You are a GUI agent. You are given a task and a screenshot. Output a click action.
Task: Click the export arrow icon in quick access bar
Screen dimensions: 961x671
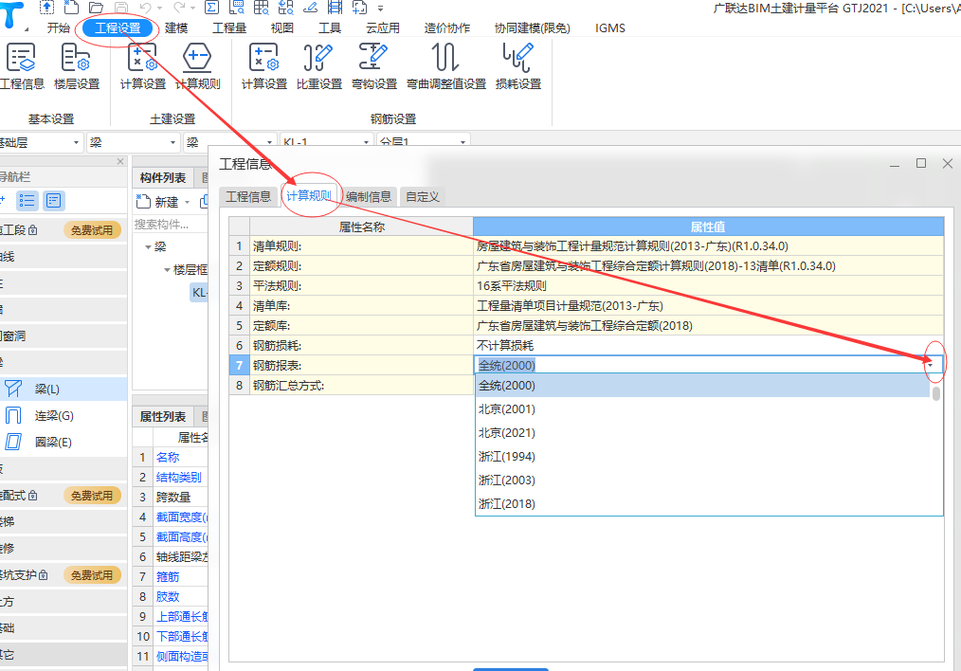coord(46,8)
